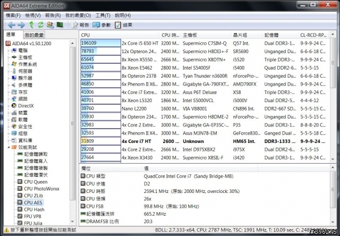Switch to the 我的最愛 tab
Image resolution: width=340 pixels, height=236 pixels.
tap(34, 35)
